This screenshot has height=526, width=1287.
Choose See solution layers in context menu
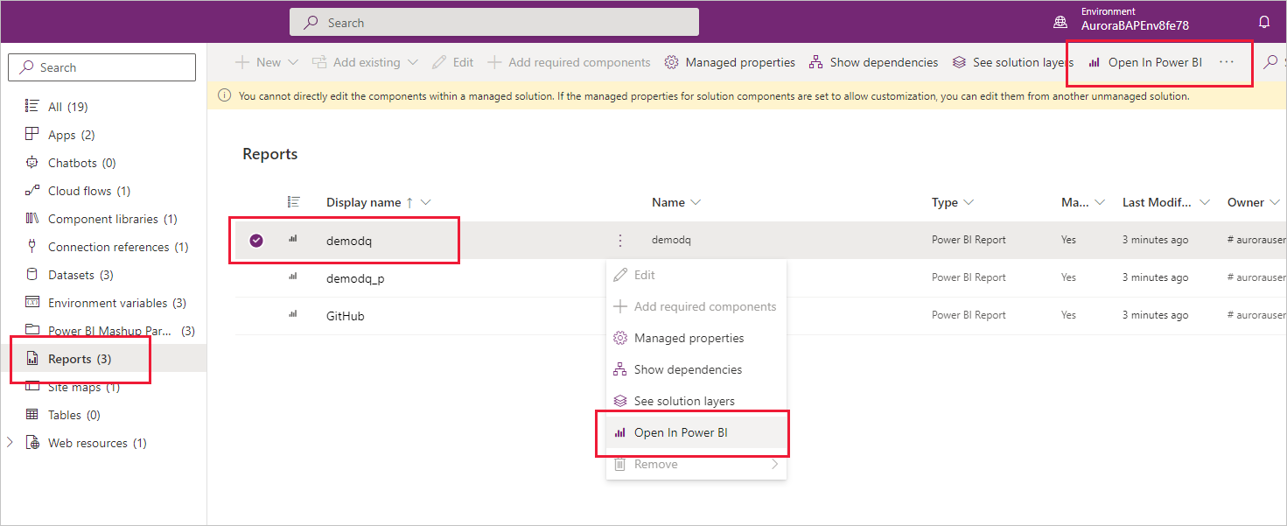pos(696,401)
